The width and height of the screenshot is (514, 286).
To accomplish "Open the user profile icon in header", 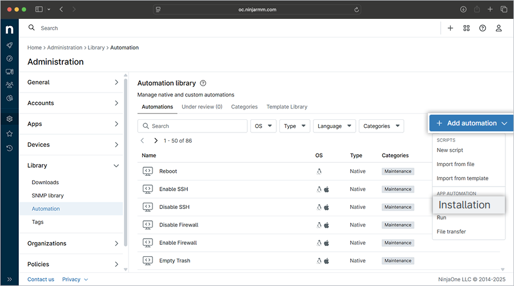I will pyautogui.click(x=499, y=28).
